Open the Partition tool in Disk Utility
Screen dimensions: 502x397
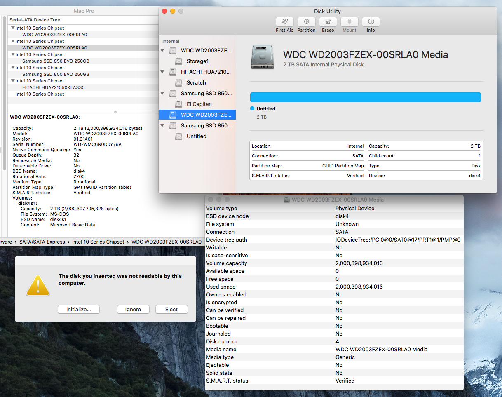[306, 22]
